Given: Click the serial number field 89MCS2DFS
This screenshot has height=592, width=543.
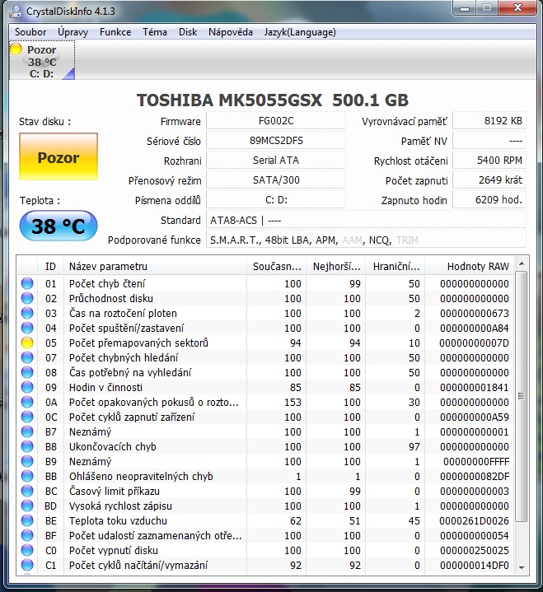Looking at the screenshot, I should [276, 141].
